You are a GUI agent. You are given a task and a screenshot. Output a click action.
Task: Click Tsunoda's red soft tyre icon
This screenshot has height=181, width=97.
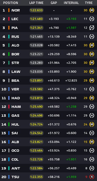pos(92,177)
